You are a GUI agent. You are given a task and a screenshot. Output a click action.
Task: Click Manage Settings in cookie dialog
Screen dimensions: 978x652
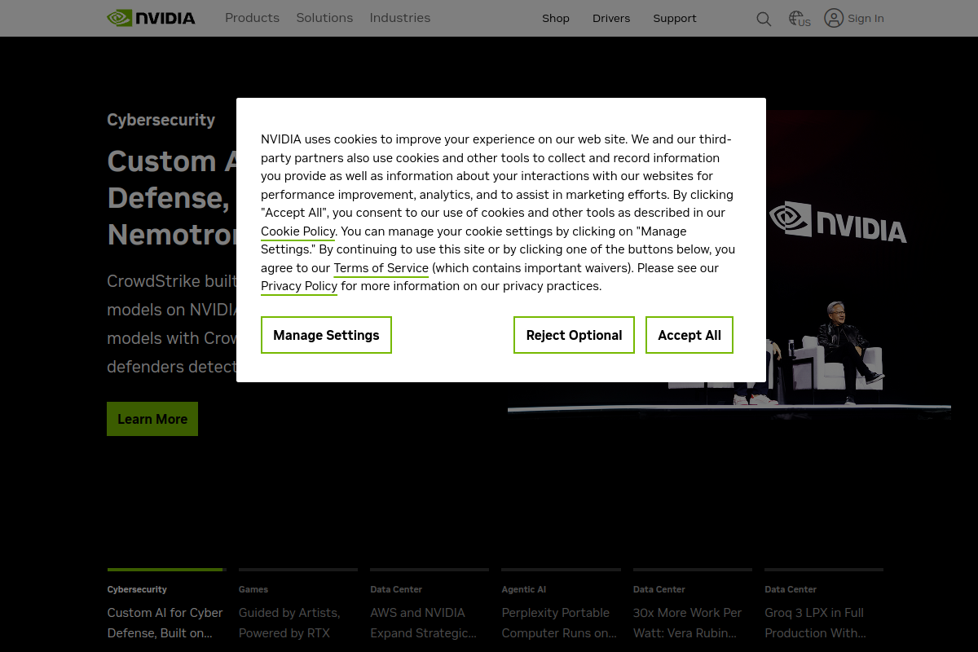pos(326,335)
